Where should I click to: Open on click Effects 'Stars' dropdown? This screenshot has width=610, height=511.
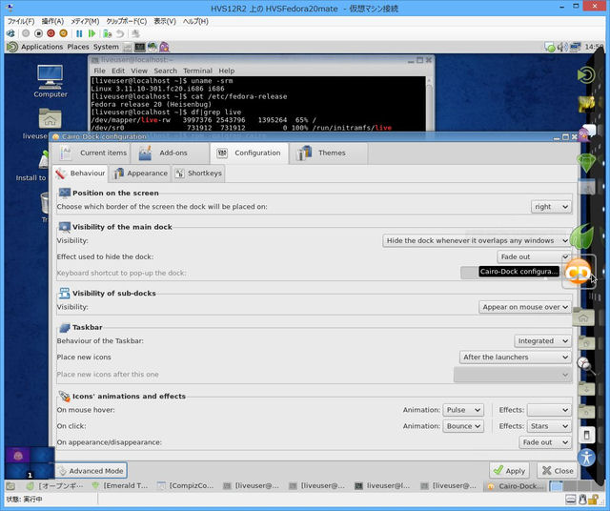549,426
